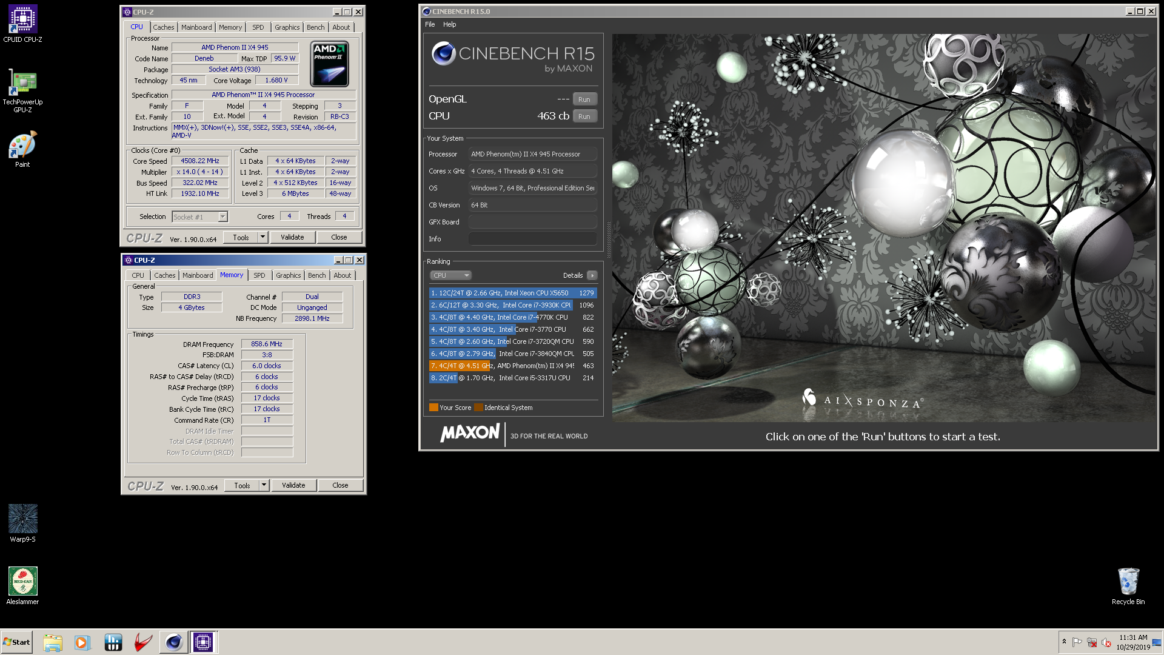Click the red swoosh taskbar icon
Screen dimensions: 1164x655
143,642
